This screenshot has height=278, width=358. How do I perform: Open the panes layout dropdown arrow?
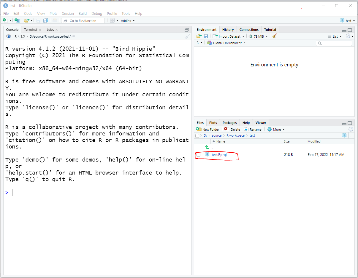tap(117, 21)
